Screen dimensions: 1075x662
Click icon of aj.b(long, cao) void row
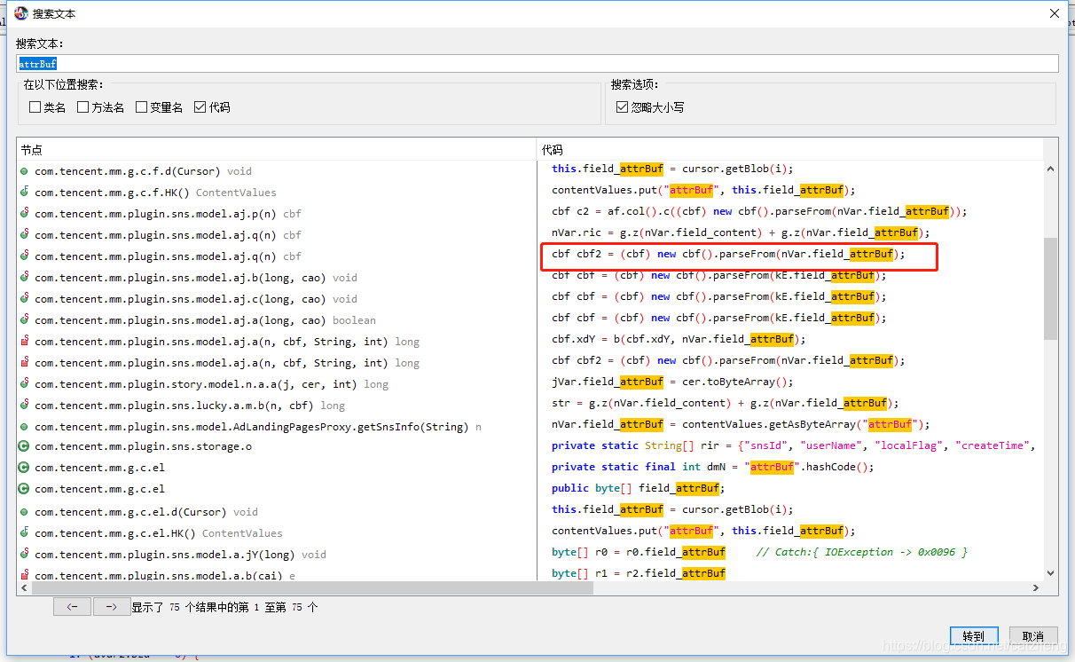[x=25, y=278]
